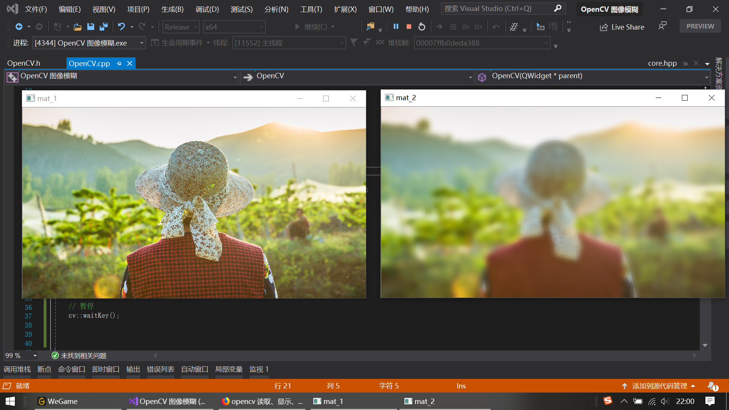Click the Live Share button
729x410 pixels.
(x=622, y=27)
